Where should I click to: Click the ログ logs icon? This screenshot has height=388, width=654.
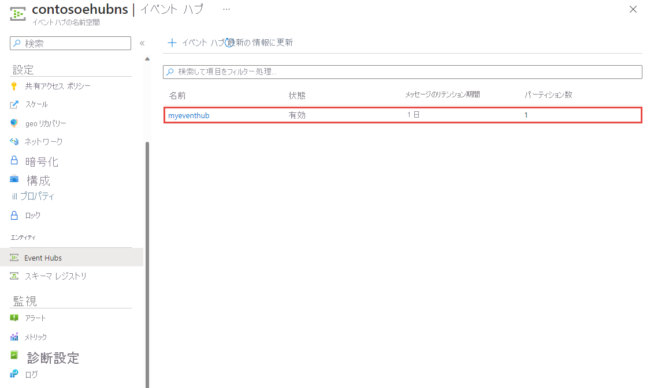click(x=14, y=374)
